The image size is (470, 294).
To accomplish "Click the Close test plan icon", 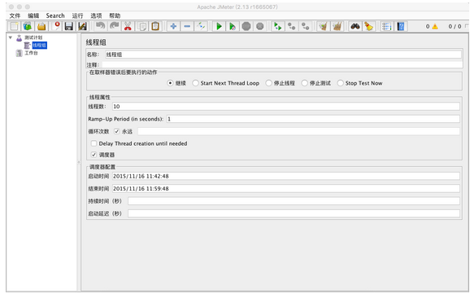I will (x=56, y=26).
